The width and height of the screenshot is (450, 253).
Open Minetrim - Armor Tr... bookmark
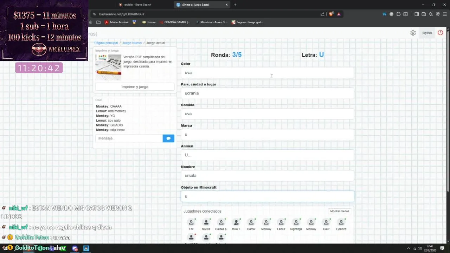[x=211, y=22]
